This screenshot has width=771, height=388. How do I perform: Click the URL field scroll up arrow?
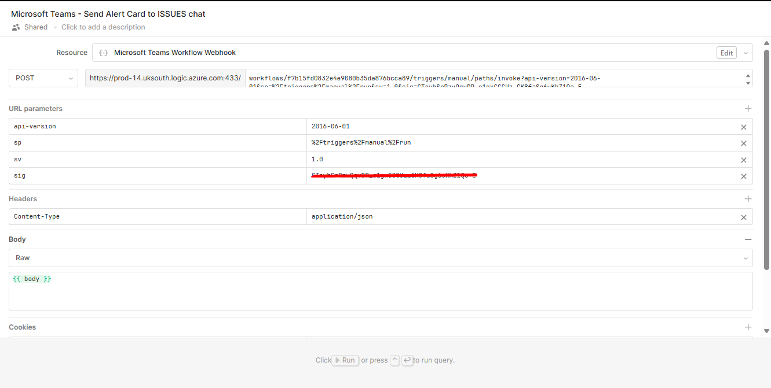click(748, 75)
